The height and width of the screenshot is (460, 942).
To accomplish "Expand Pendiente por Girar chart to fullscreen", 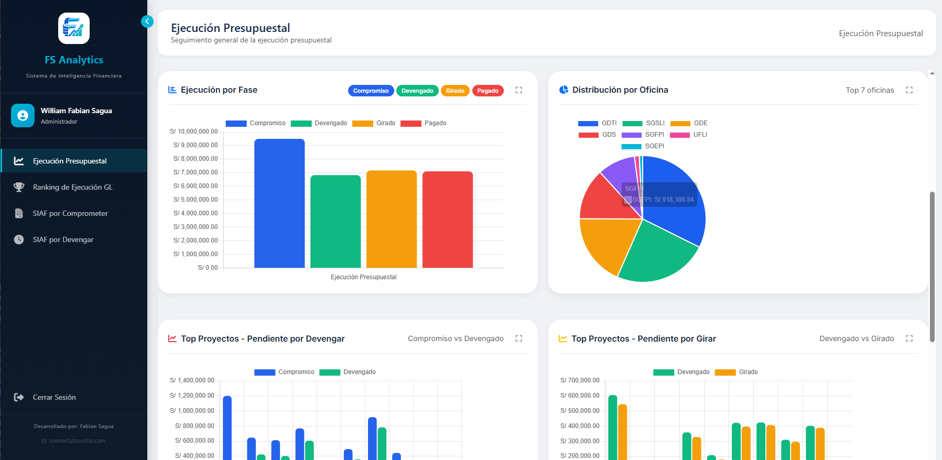I will (x=909, y=338).
